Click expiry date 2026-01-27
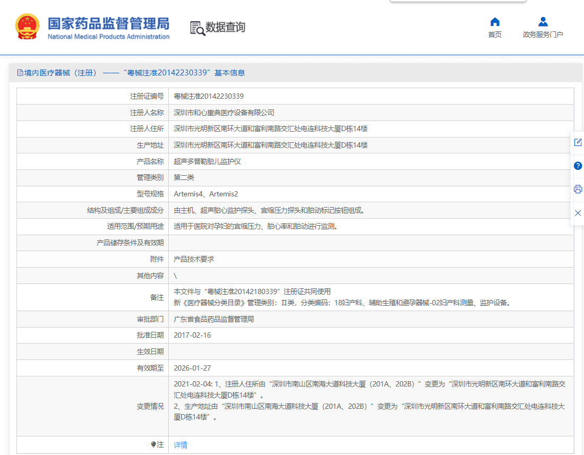Screen dimensions: 584x455 pos(192,368)
